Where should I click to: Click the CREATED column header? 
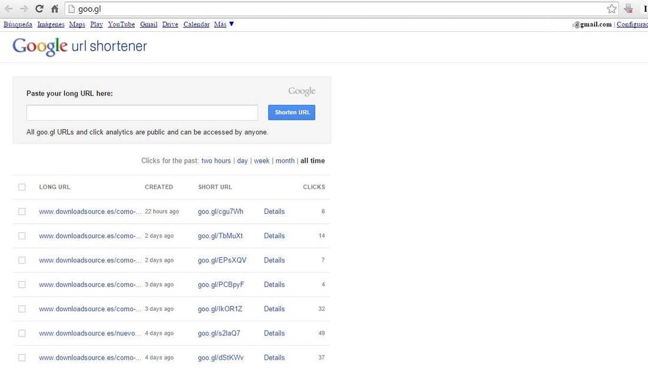click(x=158, y=187)
